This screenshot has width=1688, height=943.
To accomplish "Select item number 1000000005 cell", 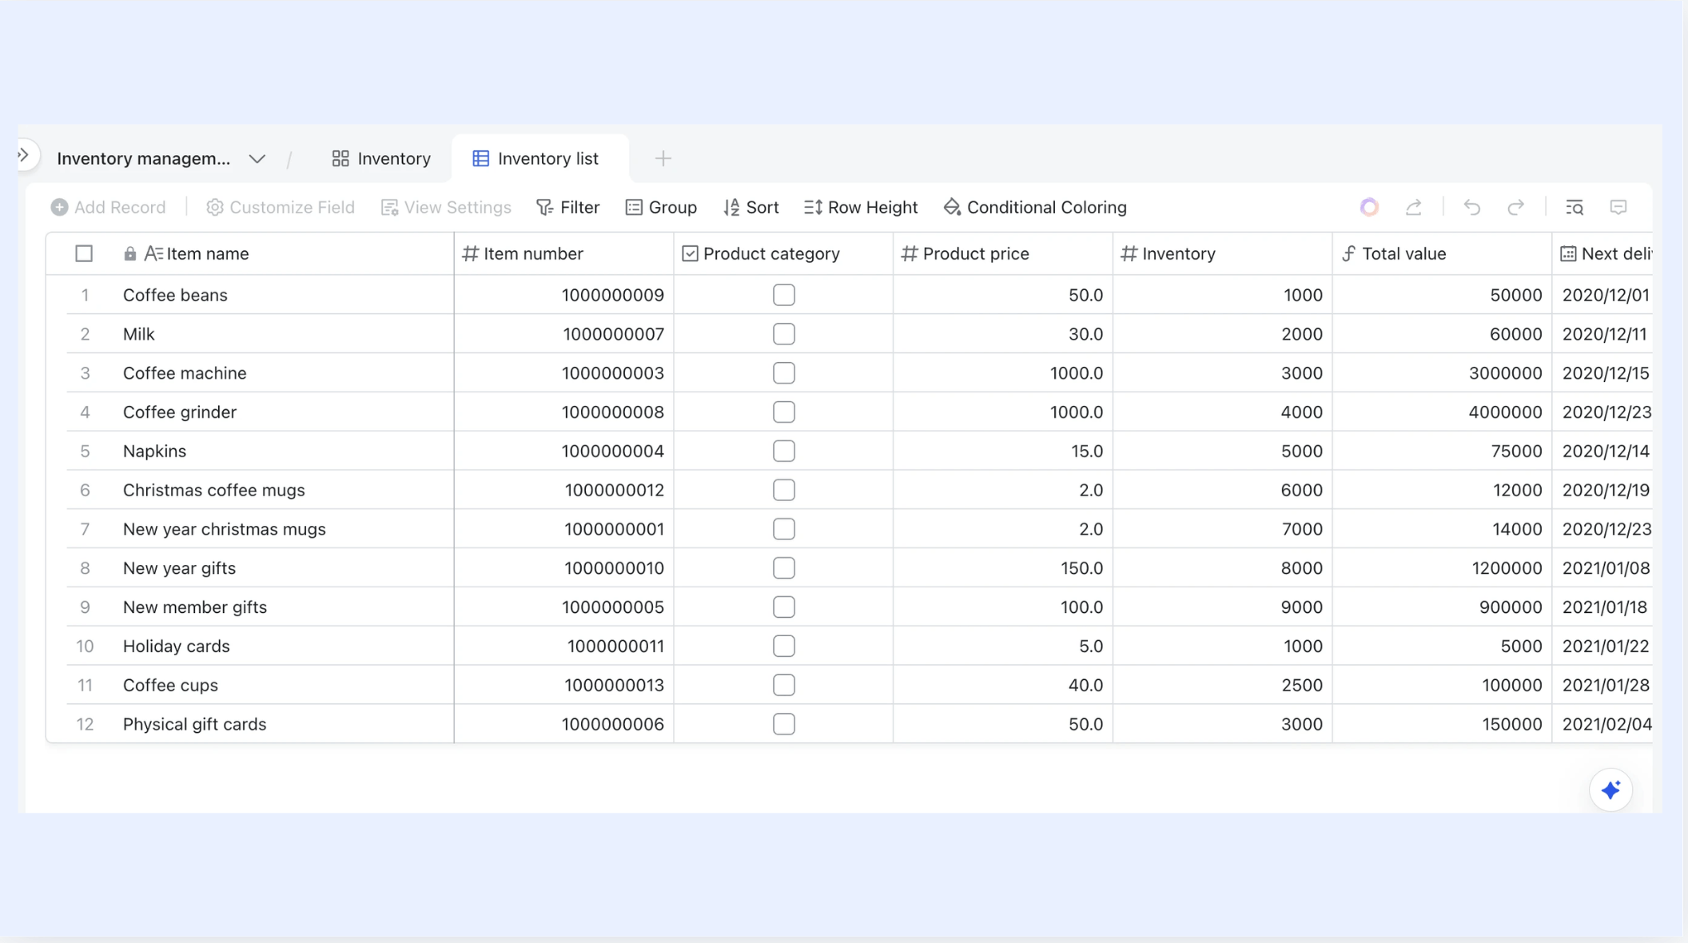I will (563, 607).
